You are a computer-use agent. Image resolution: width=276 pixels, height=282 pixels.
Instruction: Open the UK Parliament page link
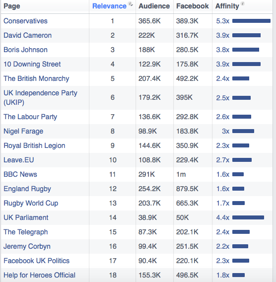pyautogui.click(x=26, y=217)
